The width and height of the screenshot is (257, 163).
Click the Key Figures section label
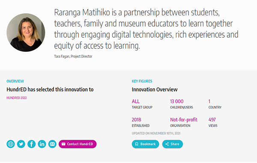coord(142,81)
